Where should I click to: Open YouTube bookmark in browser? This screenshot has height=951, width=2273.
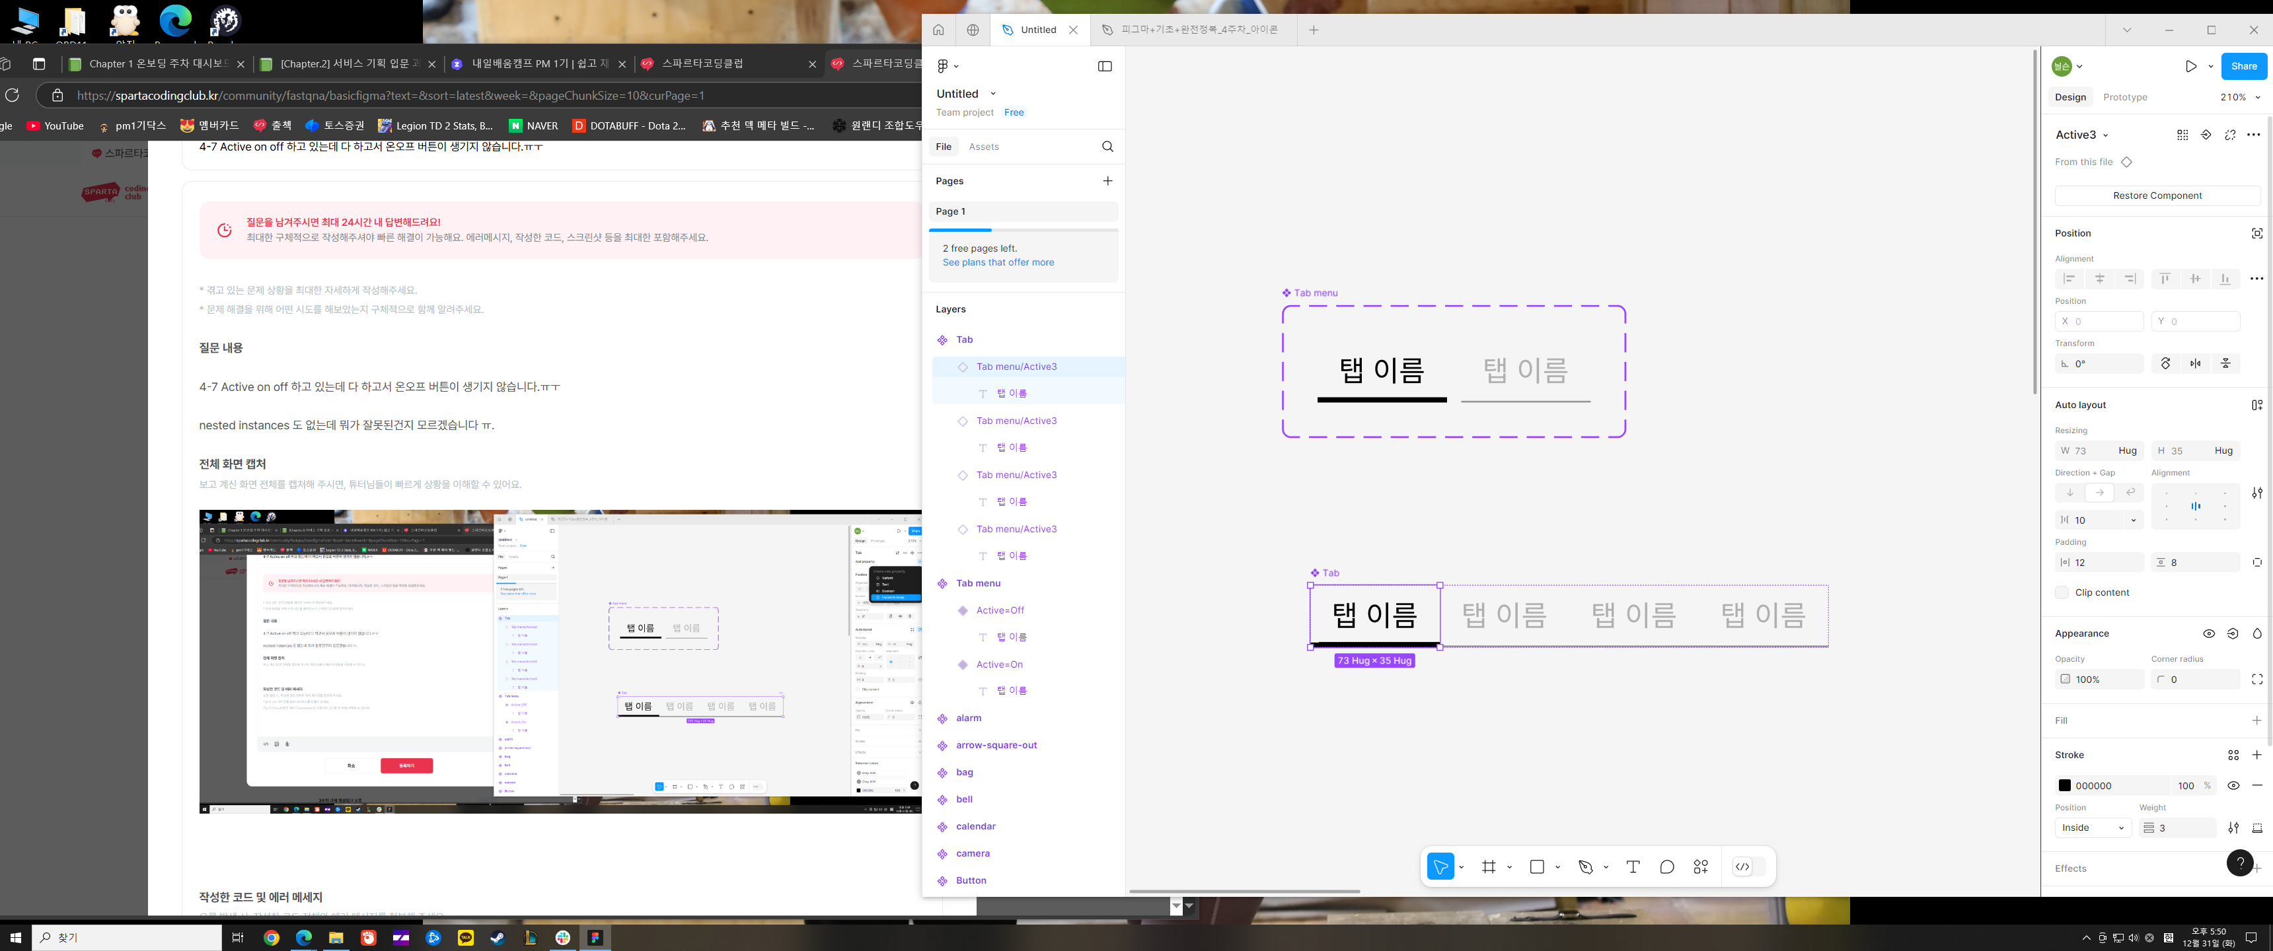tap(56, 125)
